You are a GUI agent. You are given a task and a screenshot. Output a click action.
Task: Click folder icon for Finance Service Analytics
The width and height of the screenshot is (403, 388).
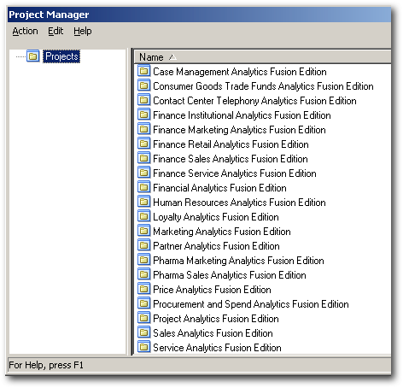click(x=143, y=173)
